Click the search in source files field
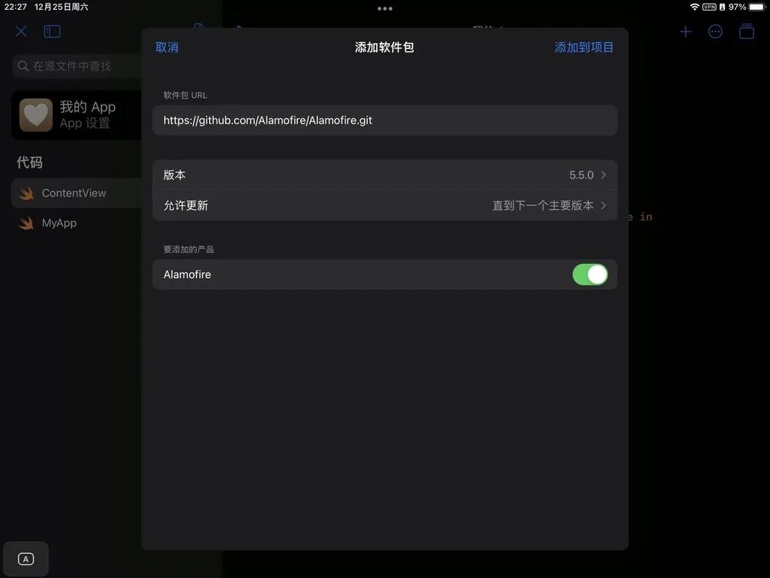 point(77,66)
